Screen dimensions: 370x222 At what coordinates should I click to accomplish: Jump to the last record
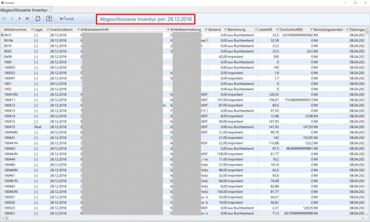27,19
